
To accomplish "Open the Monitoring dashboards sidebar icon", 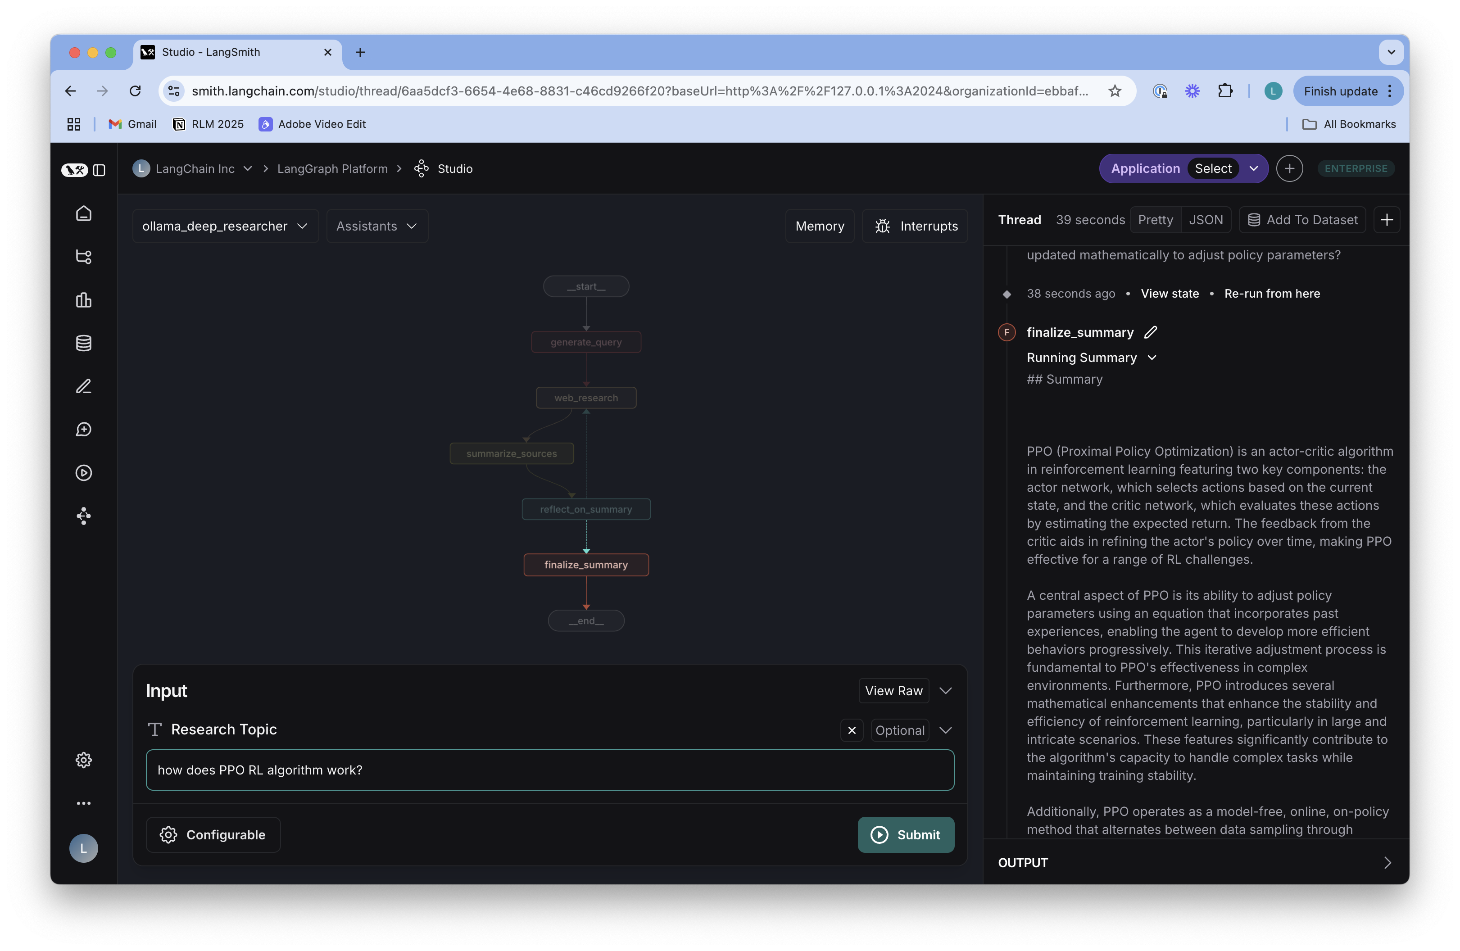I will pyautogui.click(x=83, y=300).
